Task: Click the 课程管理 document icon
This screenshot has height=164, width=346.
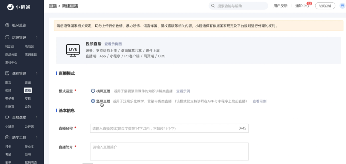Action: pyautogui.click(x=7, y=73)
